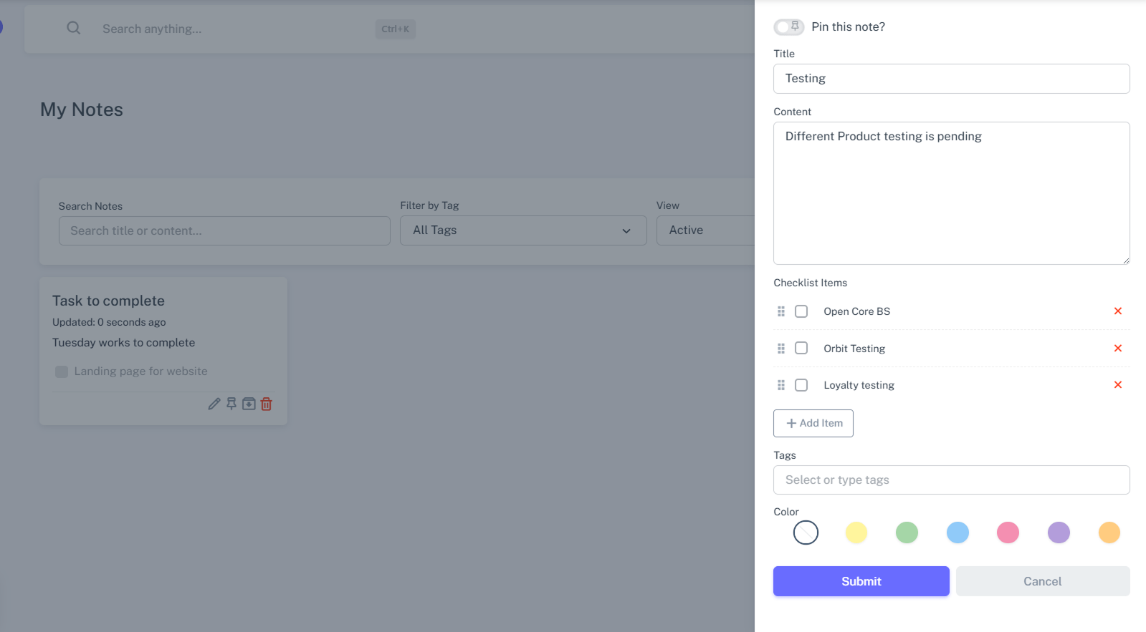1146x632 pixels.
Task: Click the archive icon on note card
Action: click(x=249, y=404)
